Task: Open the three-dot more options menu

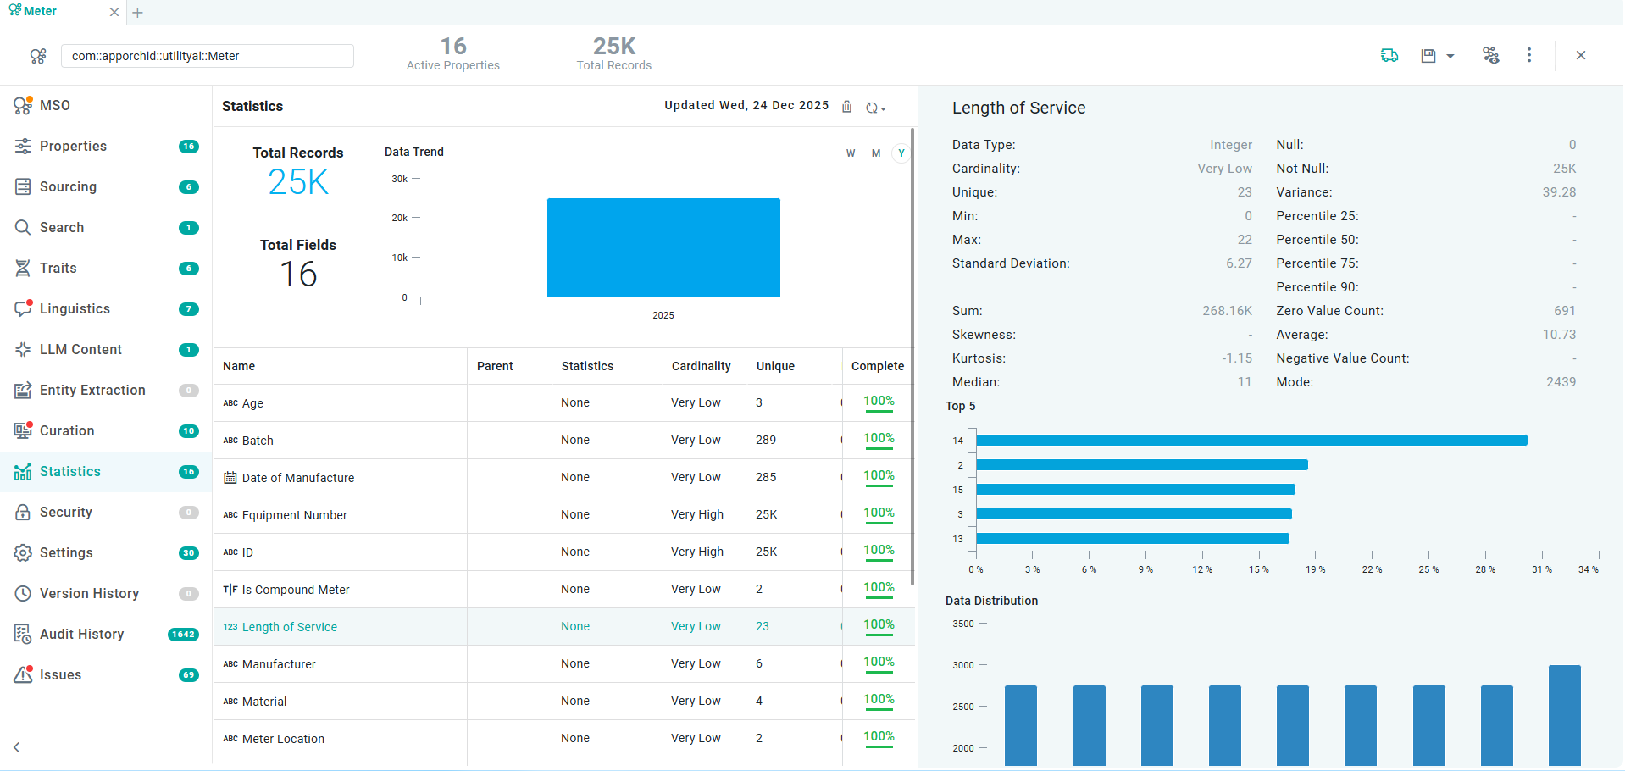Action: click(1529, 56)
